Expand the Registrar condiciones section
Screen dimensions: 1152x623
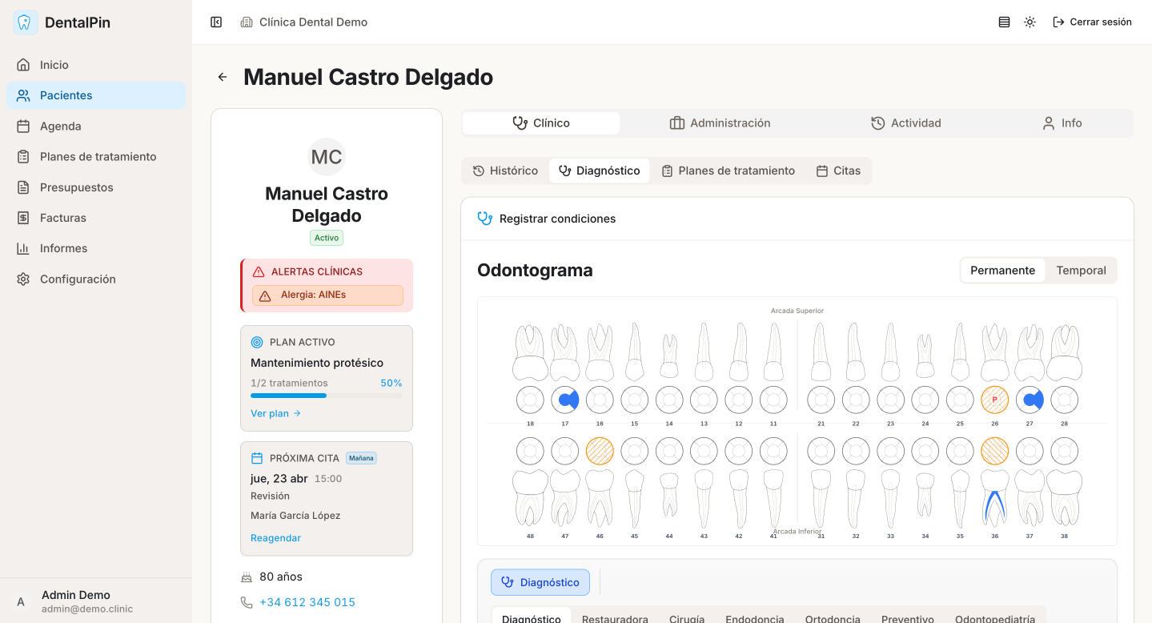click(x=557, y=219)
